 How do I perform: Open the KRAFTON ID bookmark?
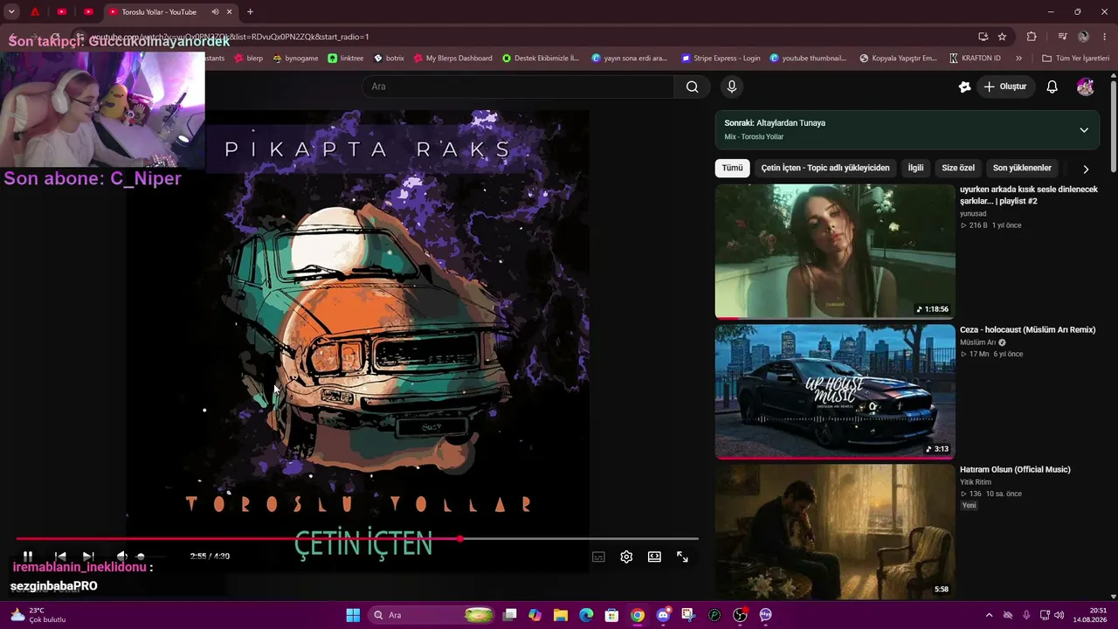[975, 59]
